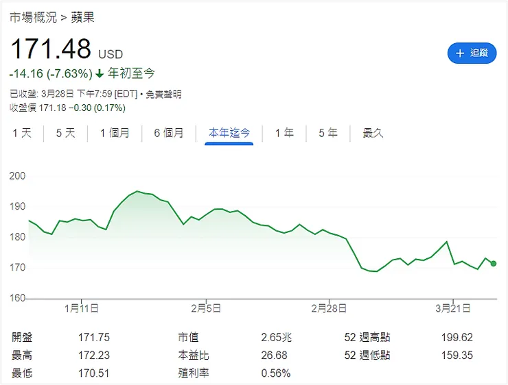Select the 5 年 range tab

(328, 133)
